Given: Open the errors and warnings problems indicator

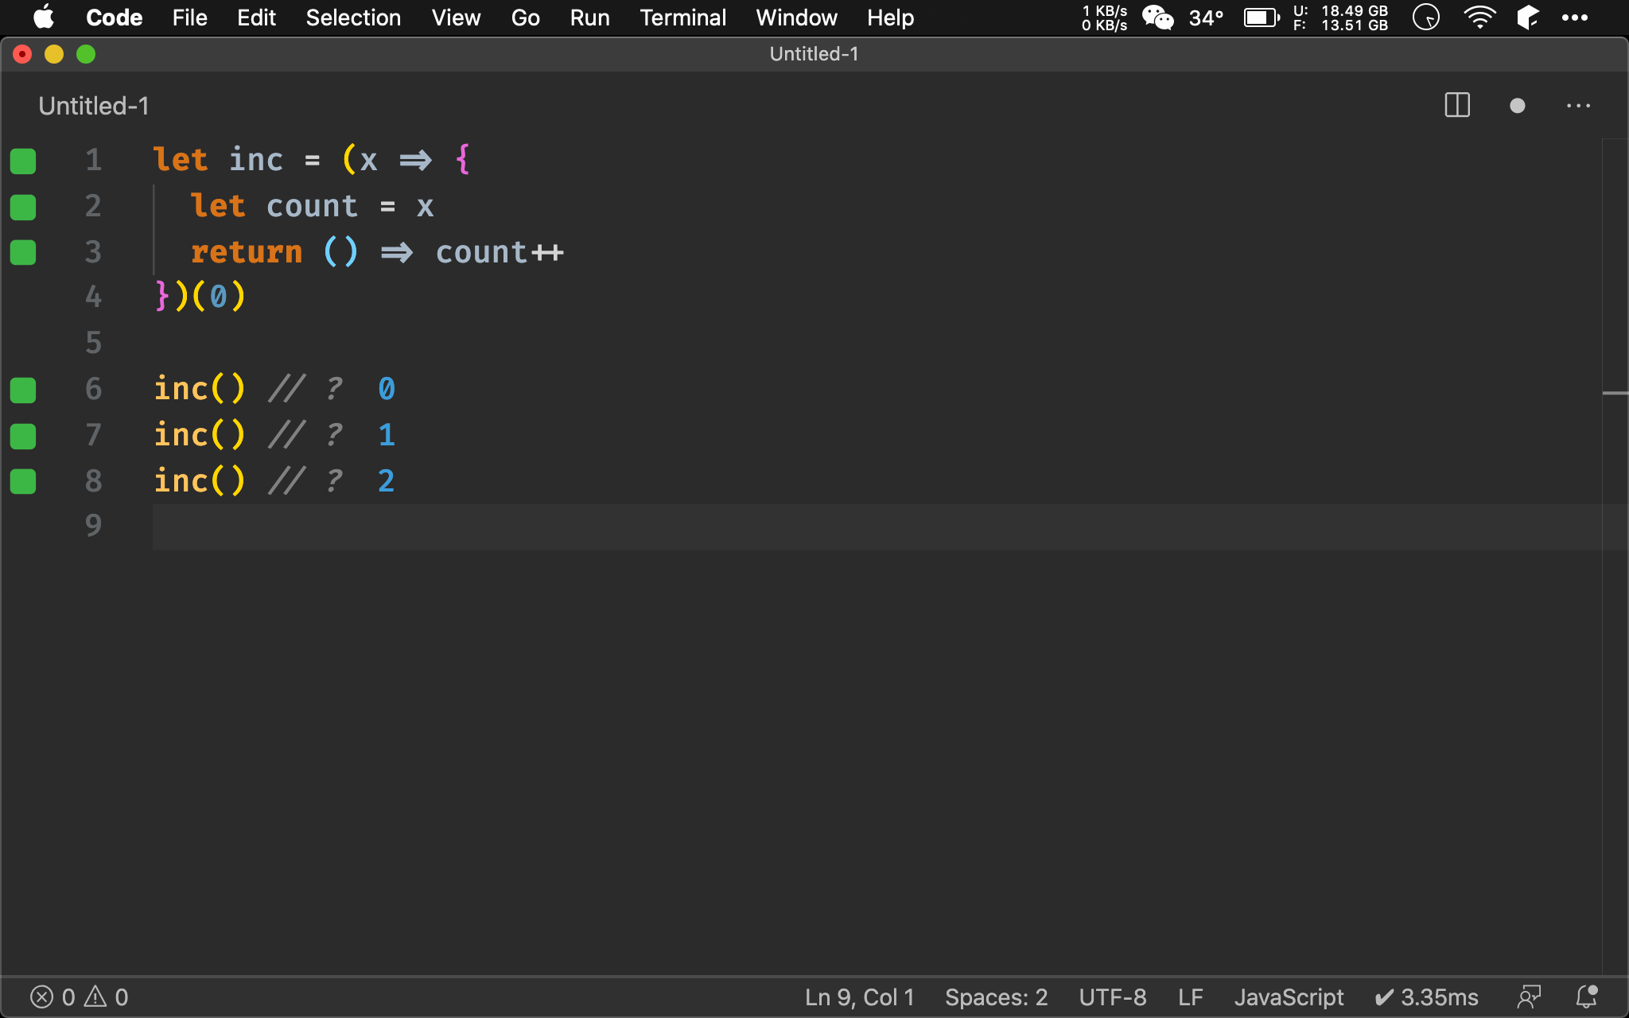Looking at the screenshot, I should tap(79, 997).
